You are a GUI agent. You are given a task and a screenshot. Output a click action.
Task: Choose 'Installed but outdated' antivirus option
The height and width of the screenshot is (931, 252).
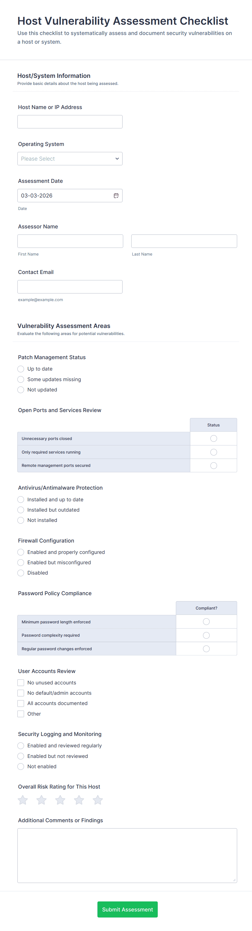(21, 510)
